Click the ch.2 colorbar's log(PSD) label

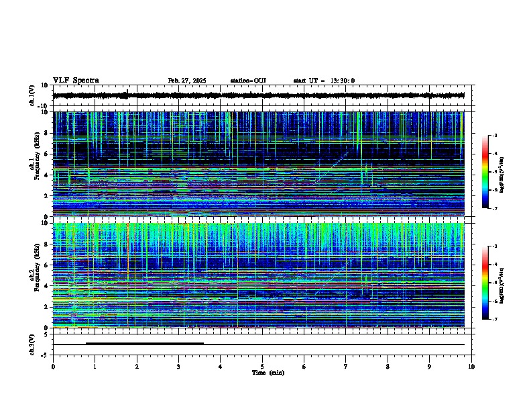point(502,285)
